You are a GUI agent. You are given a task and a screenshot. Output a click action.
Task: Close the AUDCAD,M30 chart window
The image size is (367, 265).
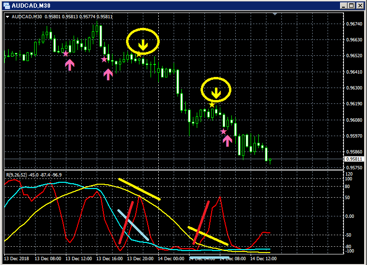[360, 6]
